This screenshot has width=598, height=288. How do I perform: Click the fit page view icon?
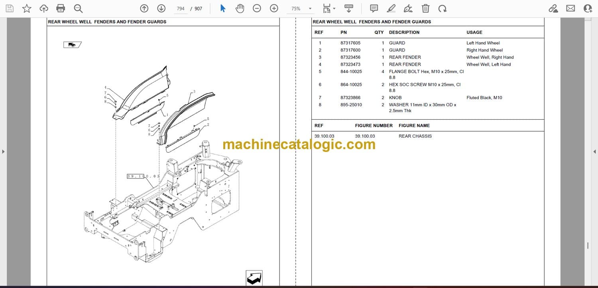pos(327,8)
